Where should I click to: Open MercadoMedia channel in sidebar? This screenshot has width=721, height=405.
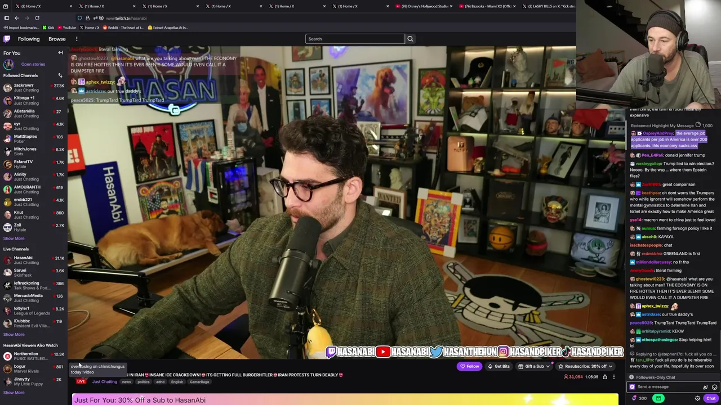click(34, 298)
